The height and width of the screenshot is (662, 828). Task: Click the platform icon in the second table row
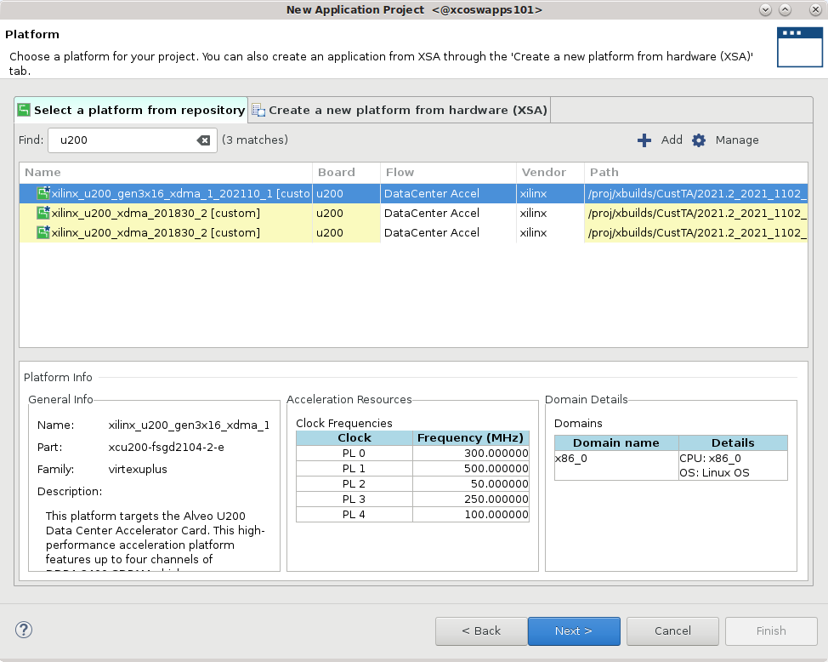43,214
